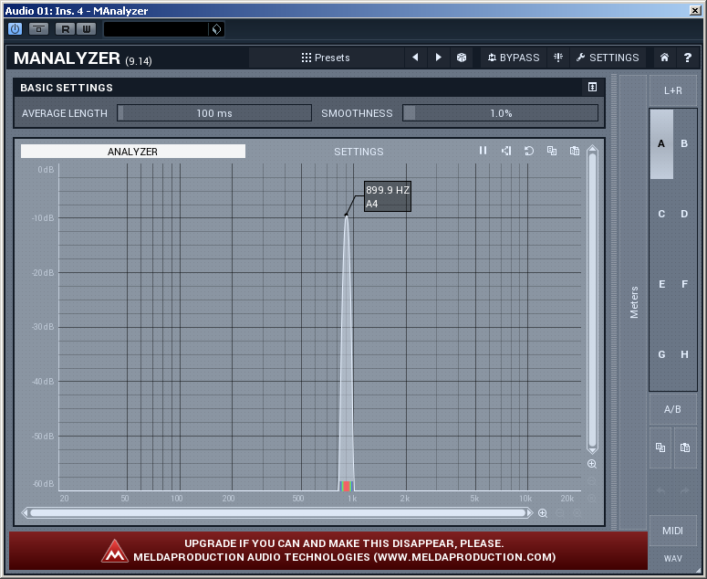Click the normalize icon next to pause
Image resolution: width=707 pixels, height=579 pixels.
(506, 151)
